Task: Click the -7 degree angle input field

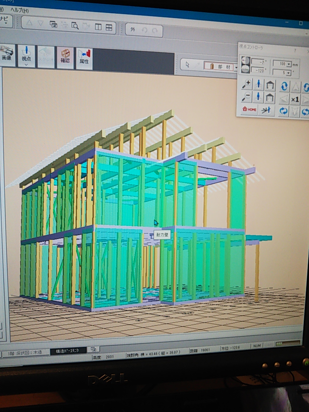Action: (x=257, y=62)
